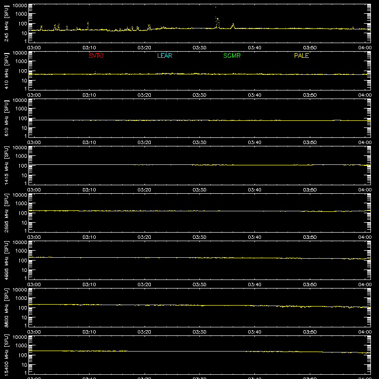Click the 03:10 time label under 2695 MHz plot
The image size is (379, 379).
coord(89,237)
